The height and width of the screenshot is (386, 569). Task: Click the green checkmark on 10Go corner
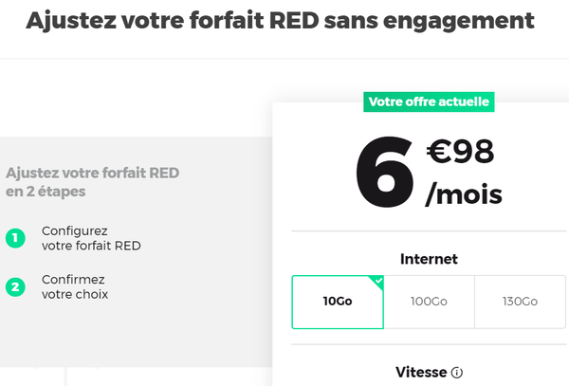tap(378, 281)
